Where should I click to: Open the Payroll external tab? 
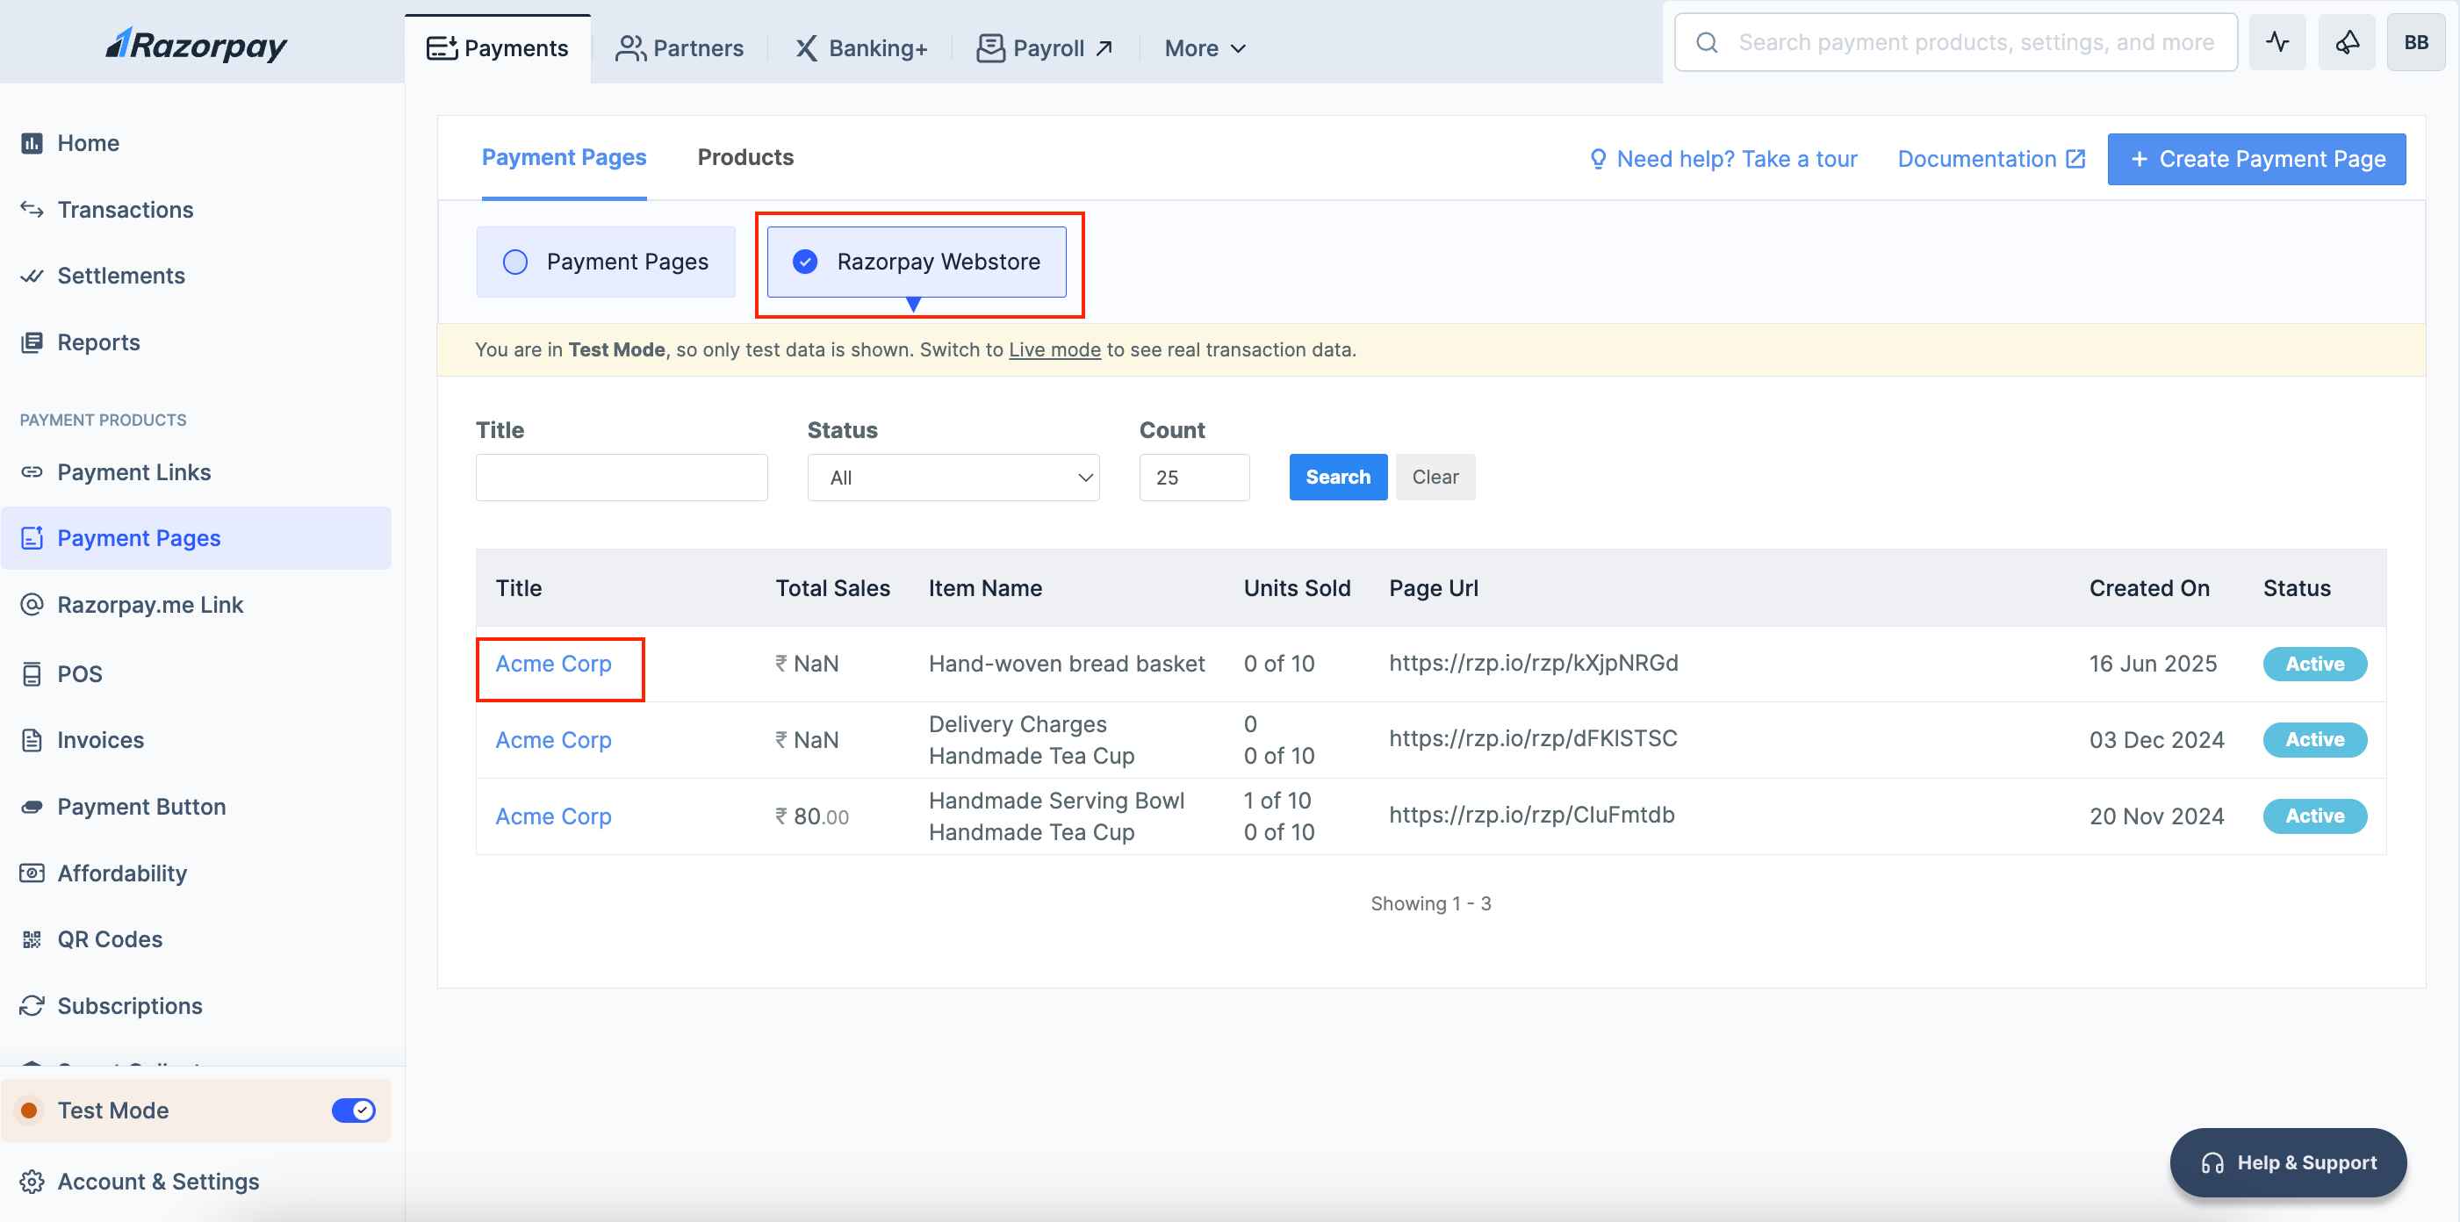click(x=1045, y=47)
